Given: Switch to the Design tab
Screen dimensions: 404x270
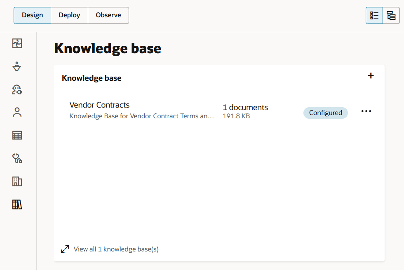Looking at the screenshot, I should [32, 16].
